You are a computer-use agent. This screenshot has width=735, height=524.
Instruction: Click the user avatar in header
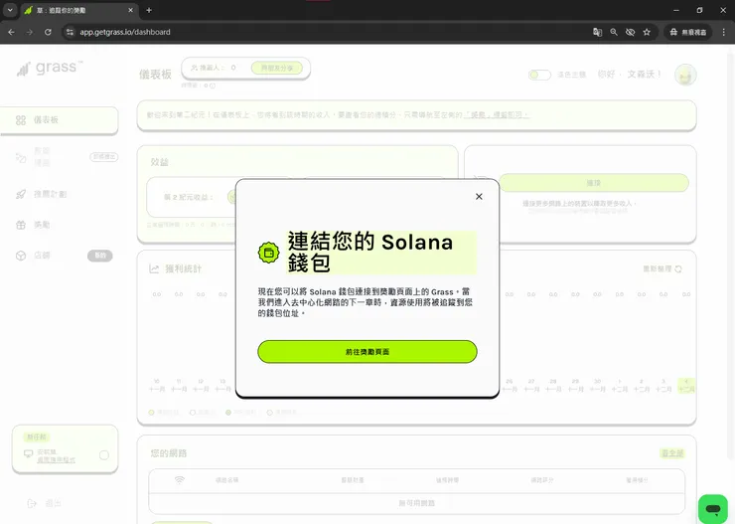[x=685, y=75]
